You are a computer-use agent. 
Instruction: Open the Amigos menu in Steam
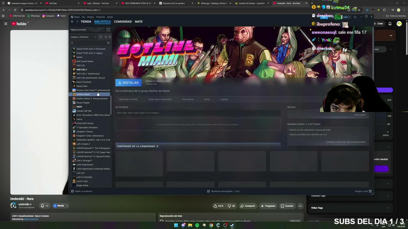pos(91,17)
